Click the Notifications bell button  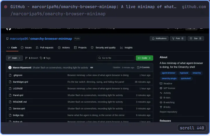159,38
